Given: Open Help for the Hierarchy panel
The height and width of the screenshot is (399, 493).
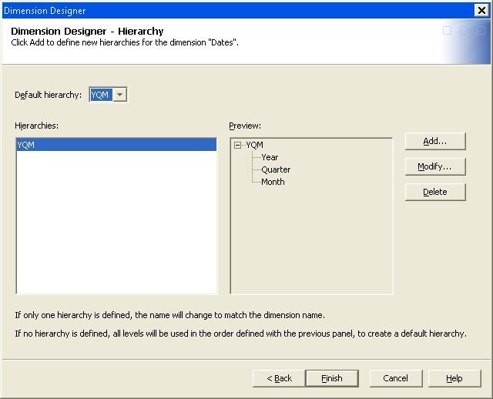Looking at the screenshot, I should click(454, 378).
